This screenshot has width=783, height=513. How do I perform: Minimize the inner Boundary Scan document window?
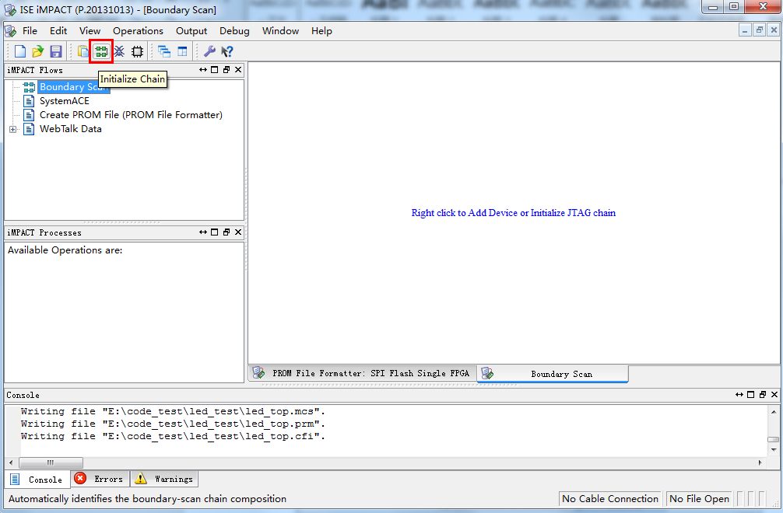point(745,30)
